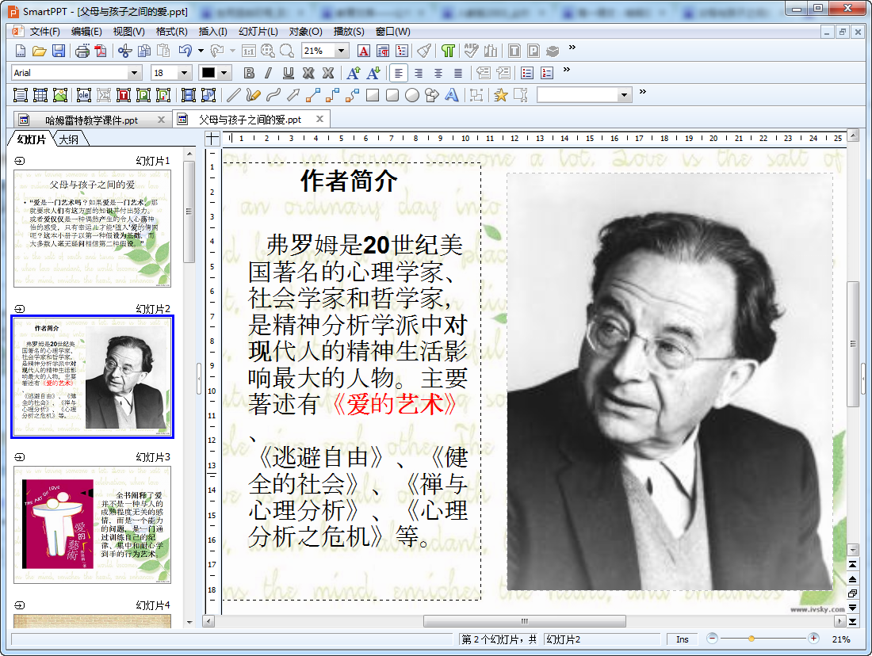This screenshot has height=656, width=872.
Task: Insert a table using the table icon
Action: click(x=40, y=95)
